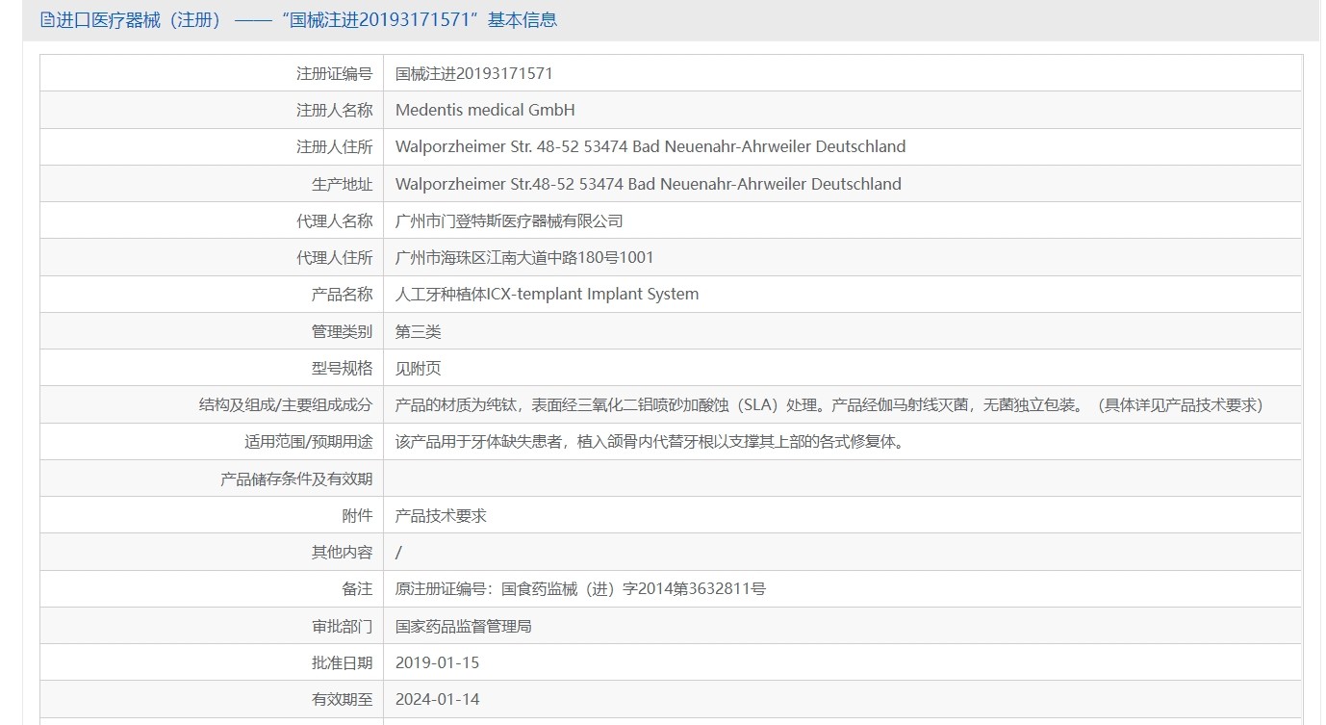
Task: Click the 产品储存条件及有效期 label
Action: coord(296,479)
